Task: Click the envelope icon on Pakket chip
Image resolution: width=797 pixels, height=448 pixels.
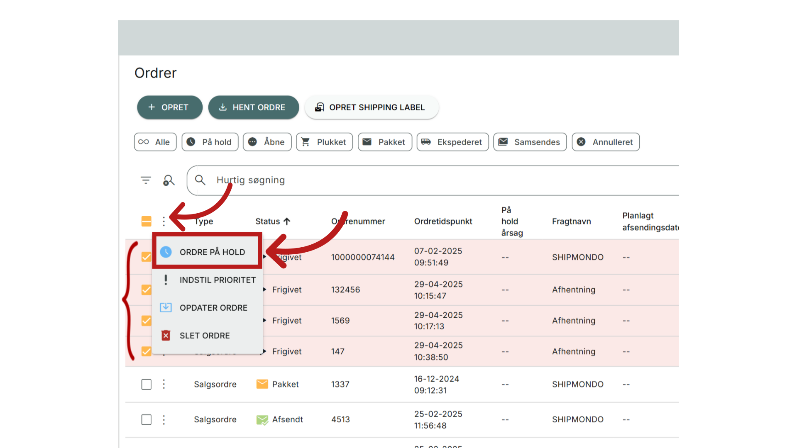Action: pyautogui.click(x=367, y=142)
